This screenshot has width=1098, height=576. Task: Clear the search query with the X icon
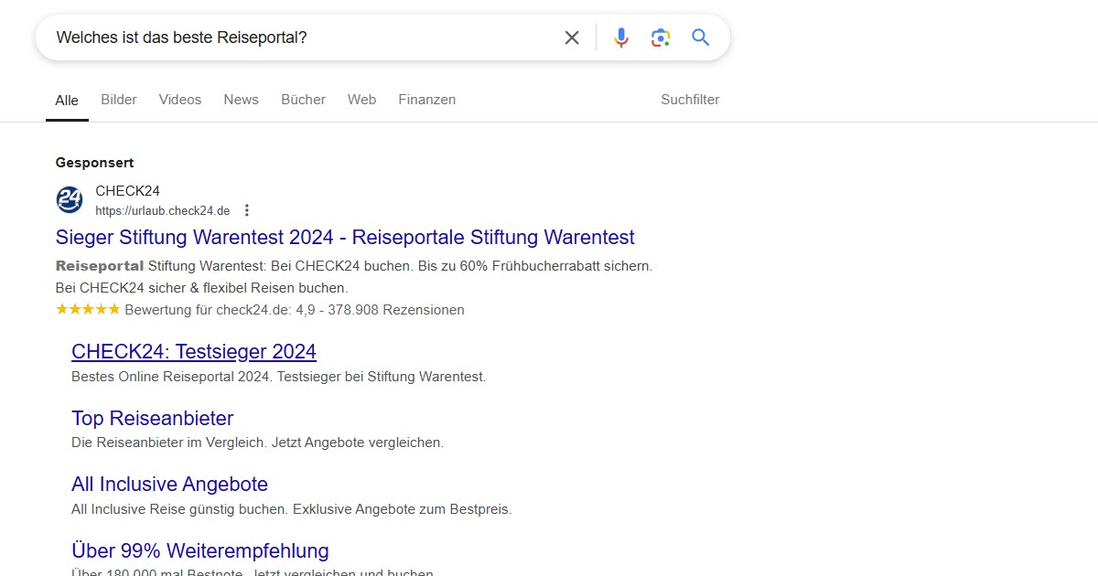pos(572,37)
